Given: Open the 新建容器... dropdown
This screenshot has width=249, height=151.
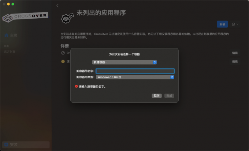Looking at the screenshot, I should [124, 62].
